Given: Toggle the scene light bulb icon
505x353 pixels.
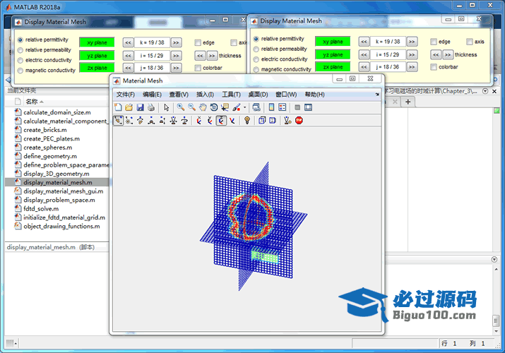Looking at the screenshot, I should click(247, 121).
